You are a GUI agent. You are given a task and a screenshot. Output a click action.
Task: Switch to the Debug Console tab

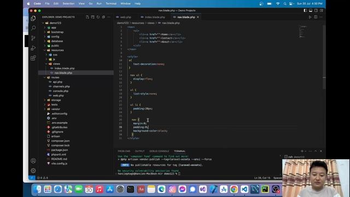pos(159,151)
